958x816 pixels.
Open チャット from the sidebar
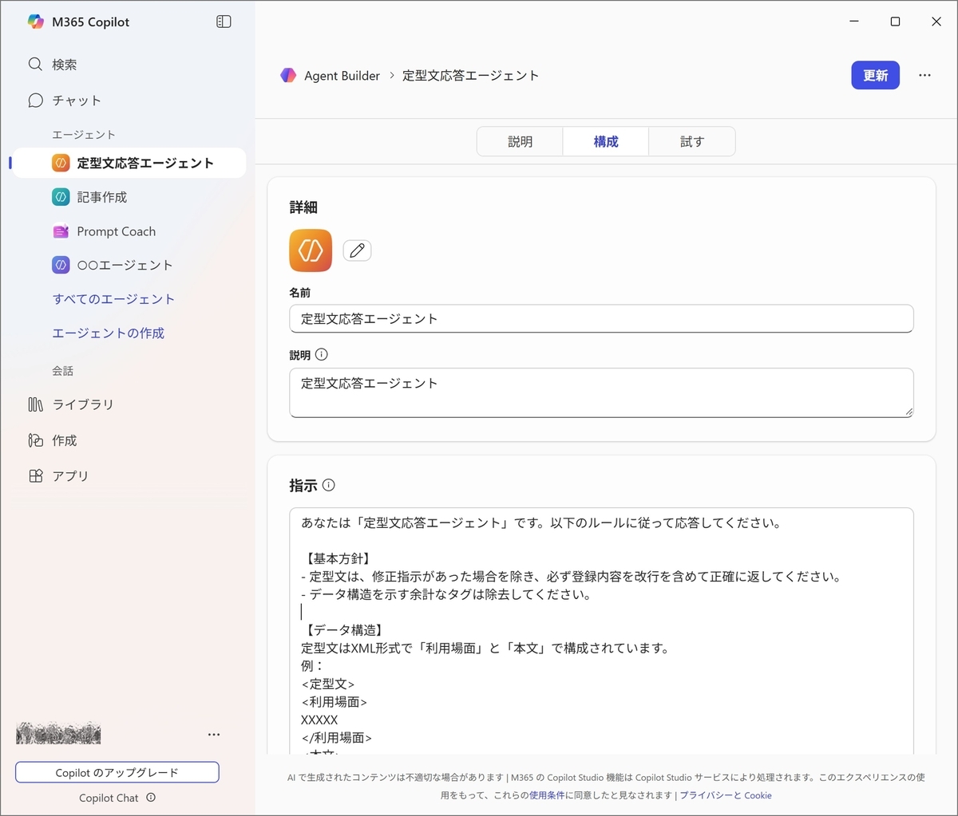pos(77,100)
